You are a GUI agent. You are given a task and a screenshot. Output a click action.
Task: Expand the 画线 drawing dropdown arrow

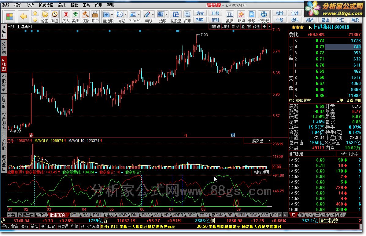click(x=153, y=15)
